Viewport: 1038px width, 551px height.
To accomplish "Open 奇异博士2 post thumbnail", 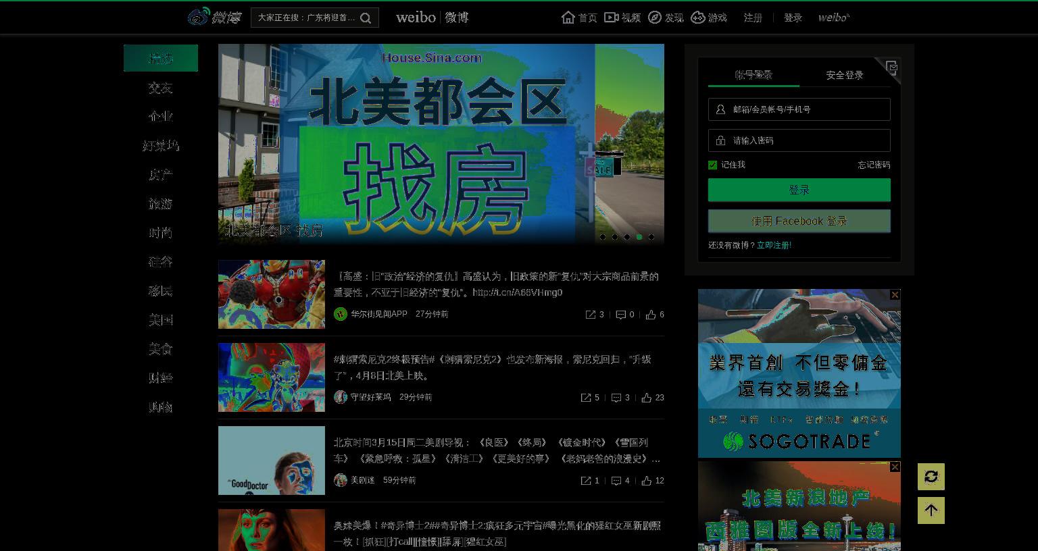I will 272,530.
